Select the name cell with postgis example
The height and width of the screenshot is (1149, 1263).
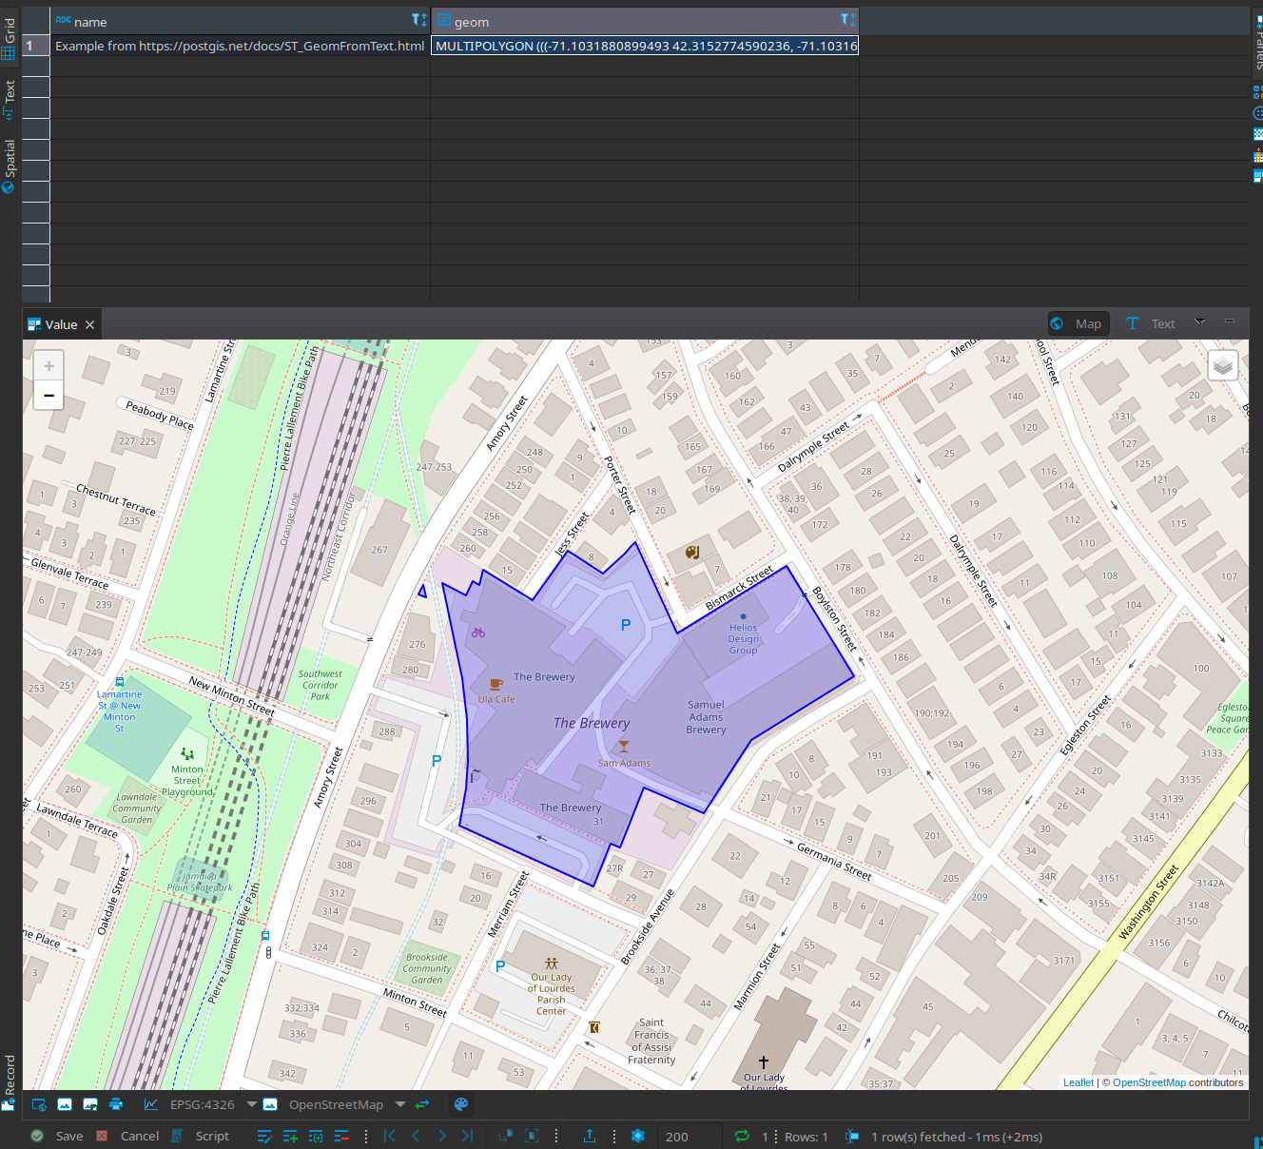pos(240,46)
